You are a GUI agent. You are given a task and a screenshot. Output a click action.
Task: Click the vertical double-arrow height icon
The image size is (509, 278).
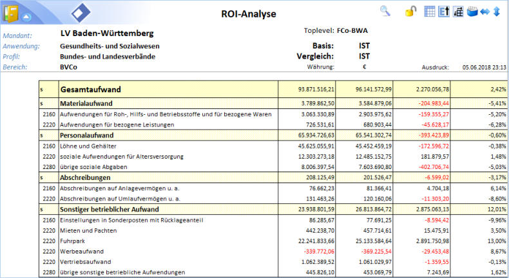[497, 11]
